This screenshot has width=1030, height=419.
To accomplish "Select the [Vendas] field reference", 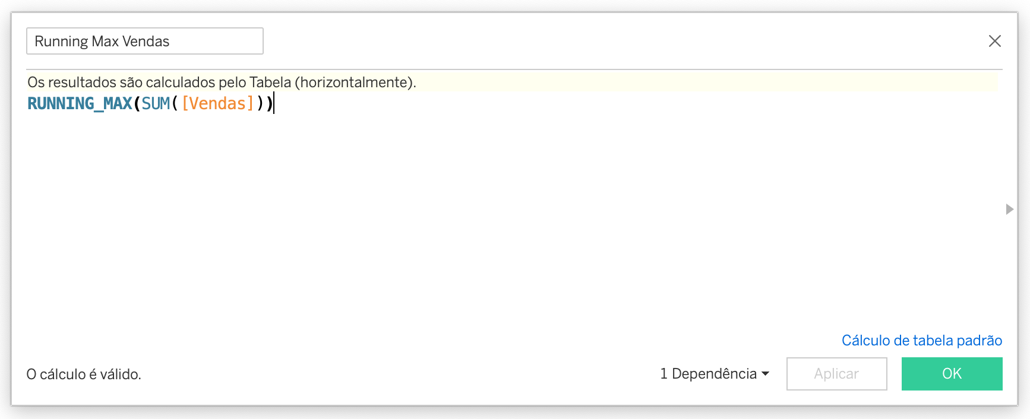I will point(217,103).
